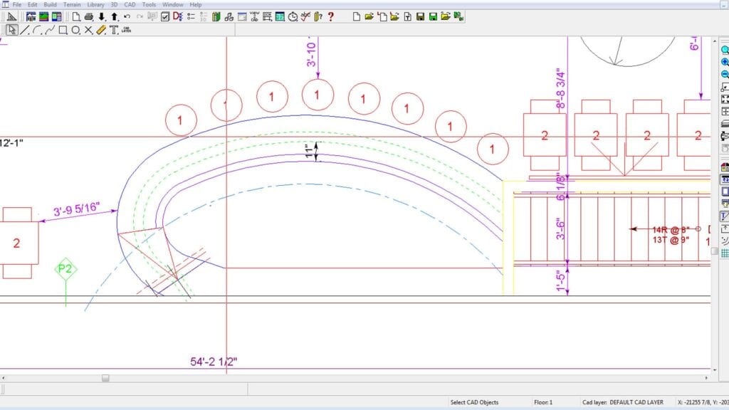Viewport: 729px width, 410px height.
Task: Click the house view icon
Action: (x=31, y=17)
